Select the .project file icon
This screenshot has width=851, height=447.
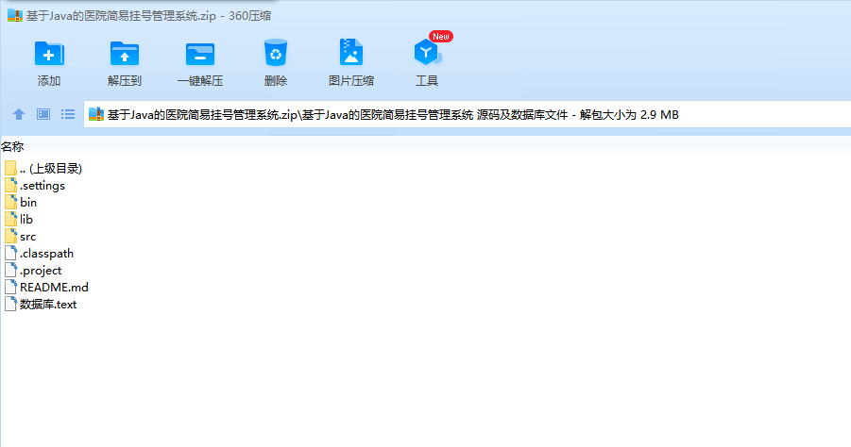coord(10,271)
